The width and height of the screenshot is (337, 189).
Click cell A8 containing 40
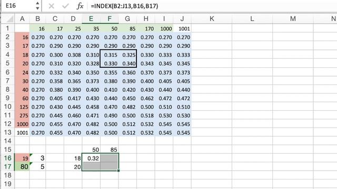click(22, 90)
